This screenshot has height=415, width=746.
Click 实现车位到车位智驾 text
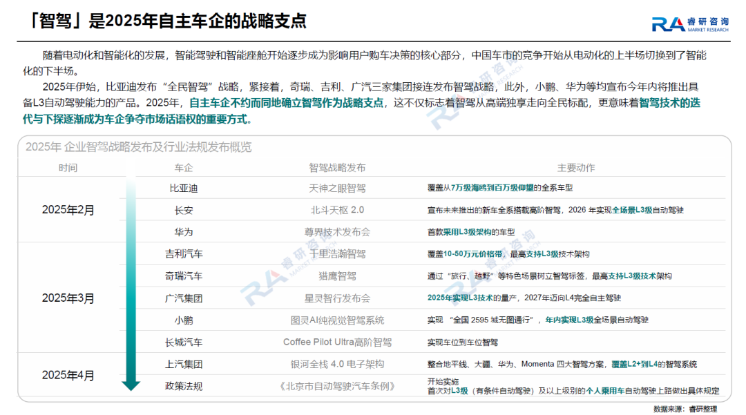[462, 342]
